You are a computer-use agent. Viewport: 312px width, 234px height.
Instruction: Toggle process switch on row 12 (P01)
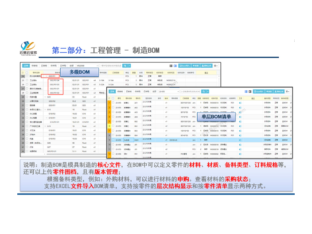click(240, 154)
